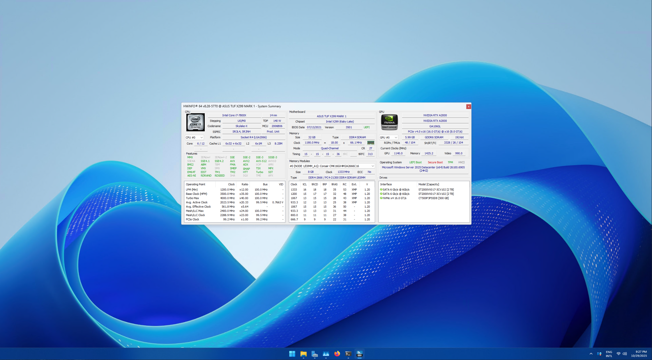The width and height of the screenshot is (652, 360).
Task: Click the HWiNFO taskbar icon
Action: coord(359,354)
